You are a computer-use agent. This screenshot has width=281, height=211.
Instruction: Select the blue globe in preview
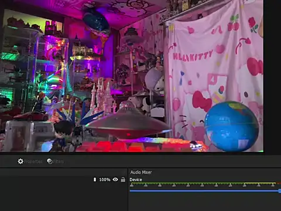coord(231,126)
